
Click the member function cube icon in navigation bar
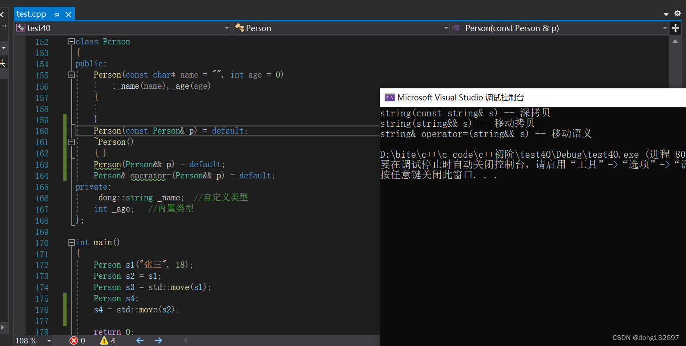click(x=457, y=28)
